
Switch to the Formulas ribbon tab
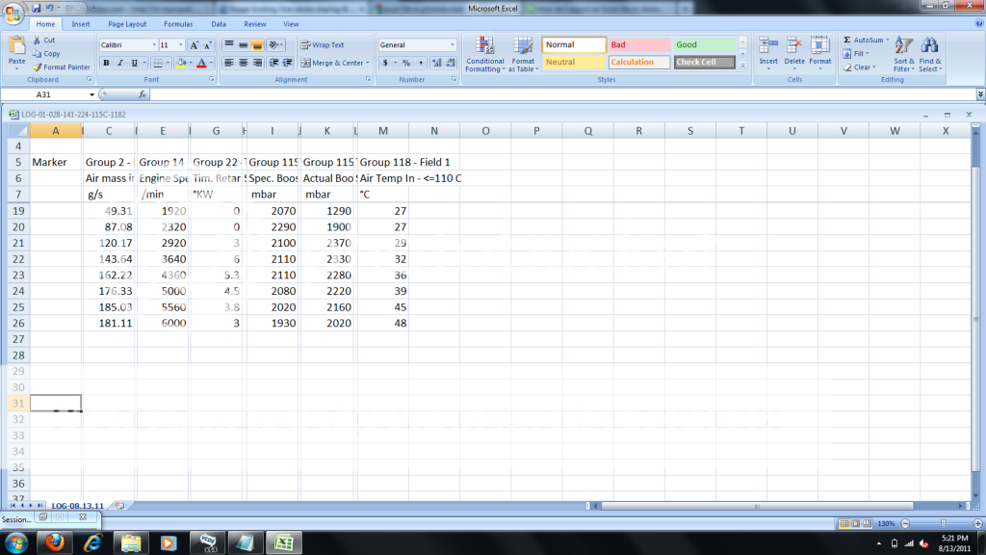coord(176,23)
